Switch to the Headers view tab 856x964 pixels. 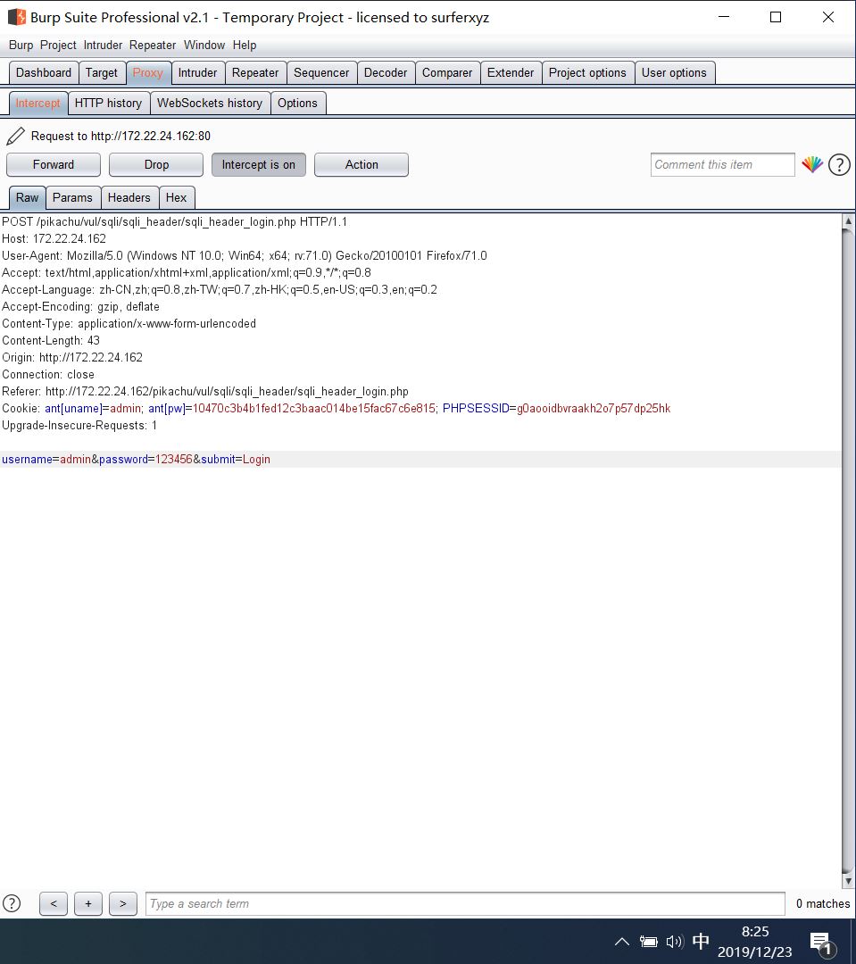pos(129,197)
